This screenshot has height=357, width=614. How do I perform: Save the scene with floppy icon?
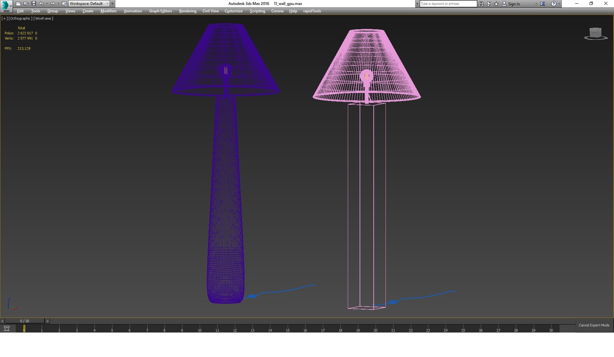(x=33, y=4)
